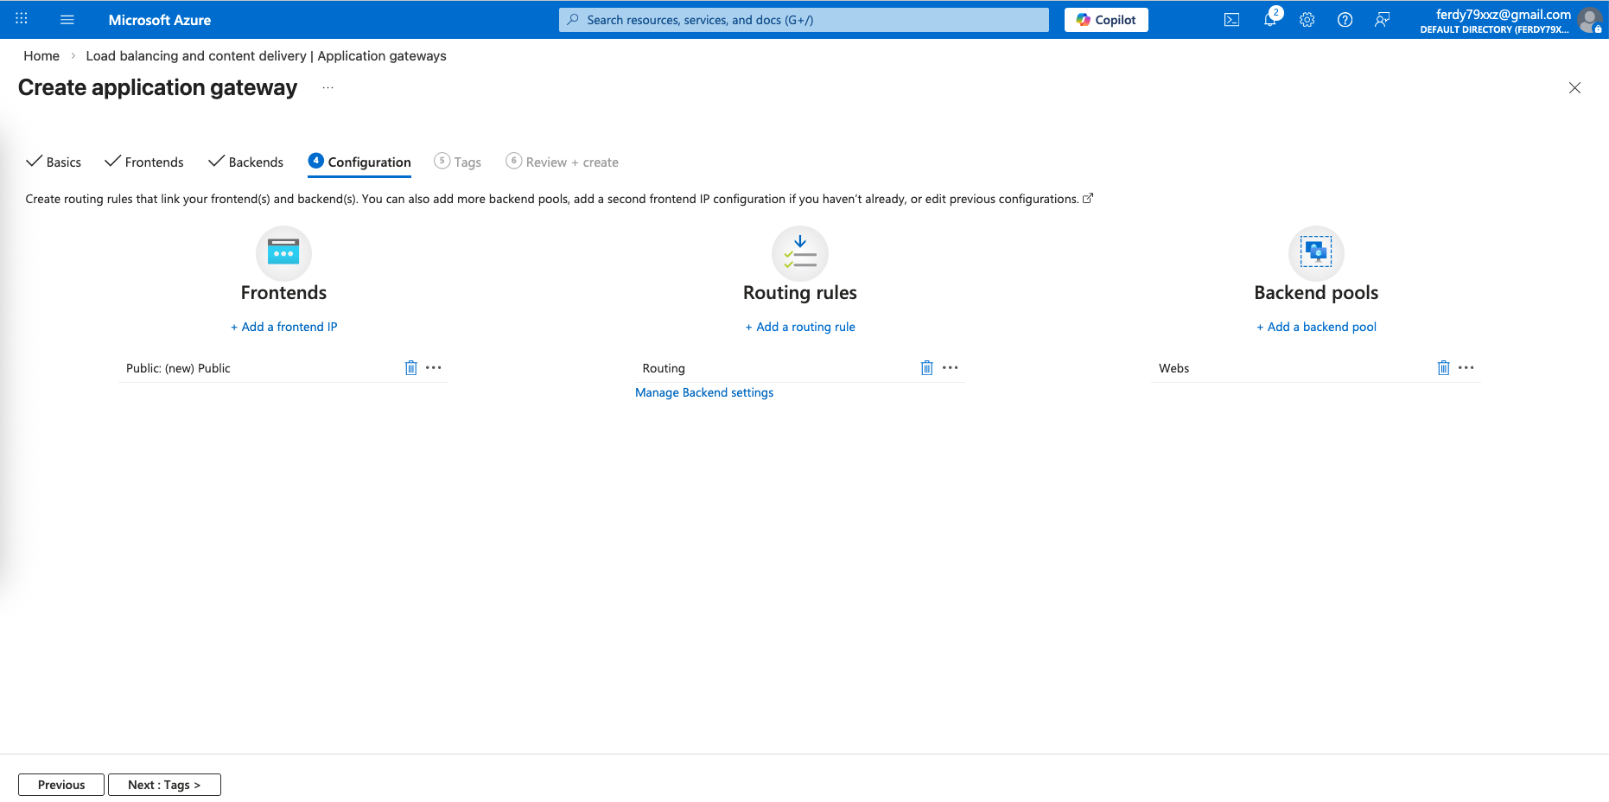Switch to the Backends tab

[246, 162]
